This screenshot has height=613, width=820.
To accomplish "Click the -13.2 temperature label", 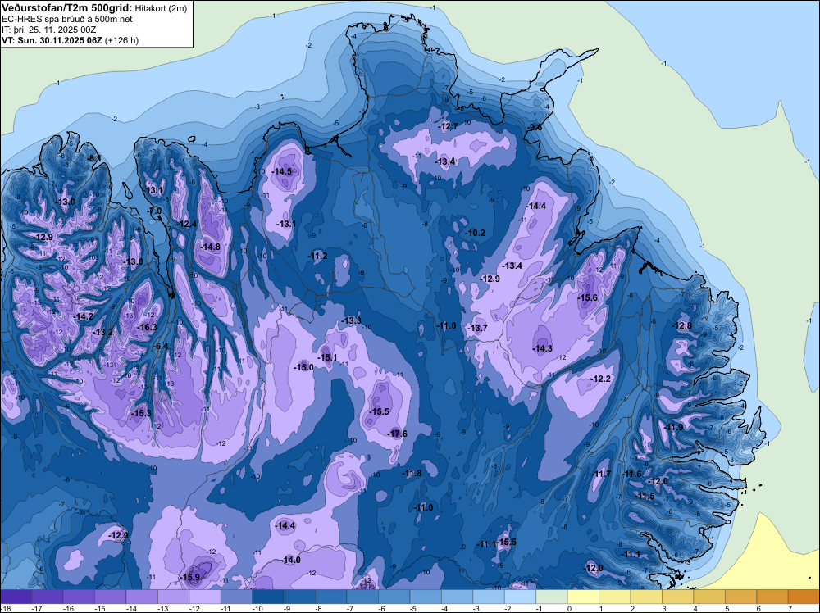I will (102, 332).
